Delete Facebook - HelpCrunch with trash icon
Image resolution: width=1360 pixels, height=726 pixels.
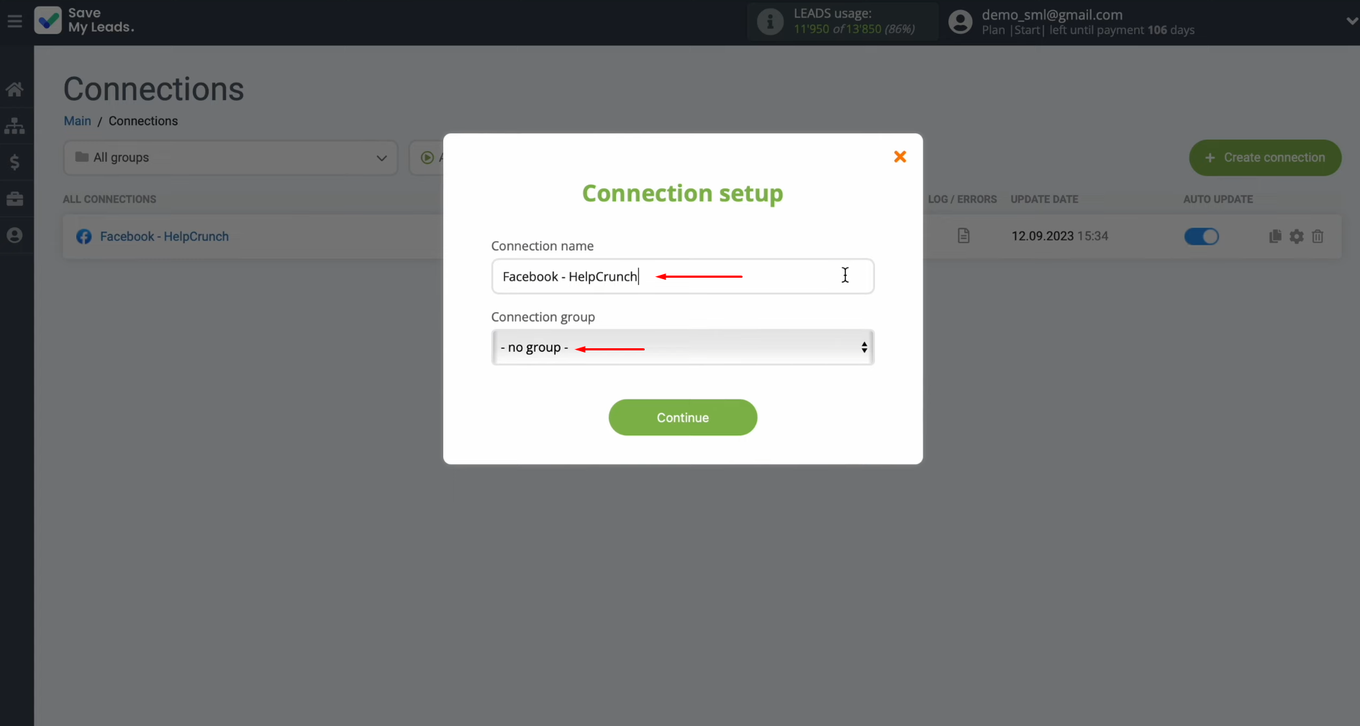click(x=1318, y=236)
